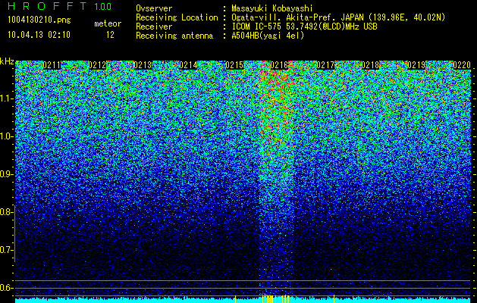Click the 'Receiving Location' label
This screenshot has width=477, height=303.
pyautogui.click(x=177, y=18)
